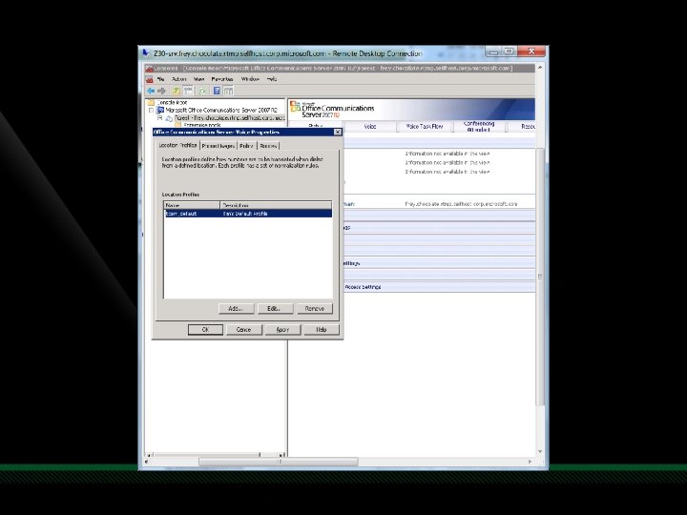This screenshot has width=687, height=515.
Task: Click the Remote Desktop scroll down arrow
Action: 540,451
